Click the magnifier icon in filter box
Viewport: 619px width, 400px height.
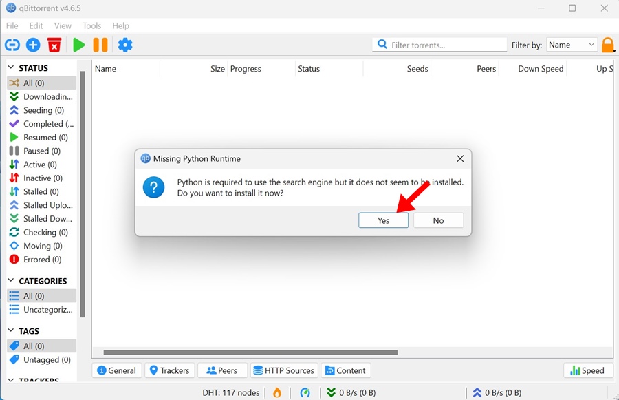[x=382, y=44]
